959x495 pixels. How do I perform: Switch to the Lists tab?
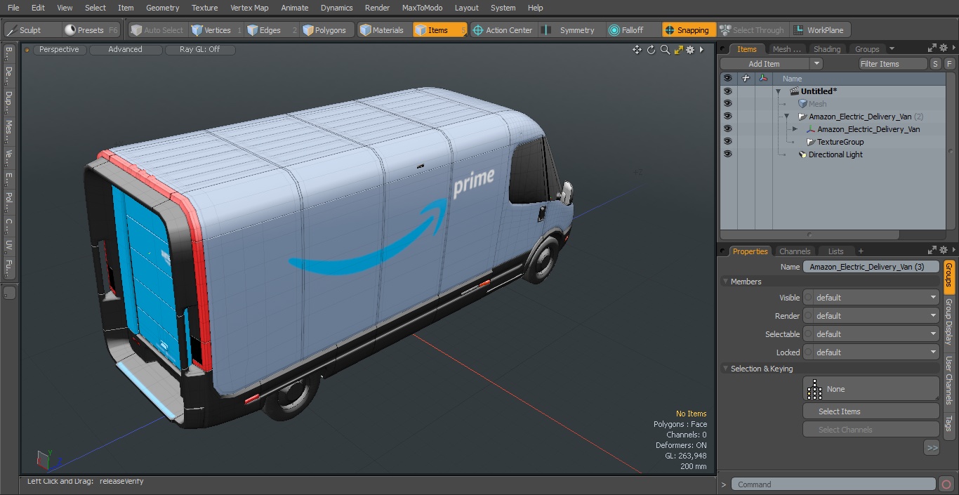835,251
